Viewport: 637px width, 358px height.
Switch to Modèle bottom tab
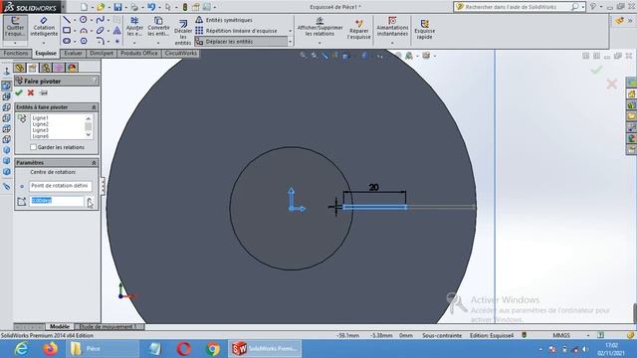(60, 327)
